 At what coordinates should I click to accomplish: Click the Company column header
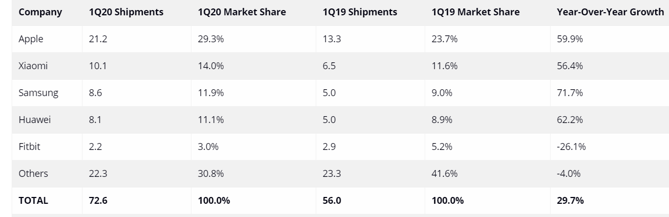click(40, 12)
